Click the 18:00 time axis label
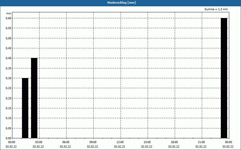 pos(174,142)
